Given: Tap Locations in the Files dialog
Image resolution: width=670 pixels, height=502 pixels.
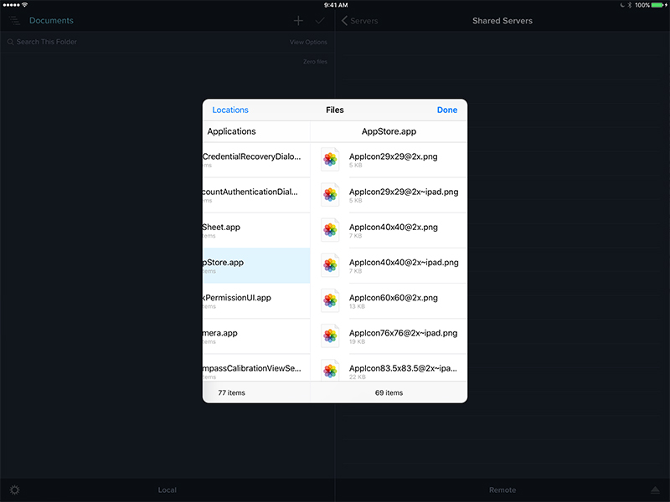Looking at the screenshot, I should tap(230, 110).
